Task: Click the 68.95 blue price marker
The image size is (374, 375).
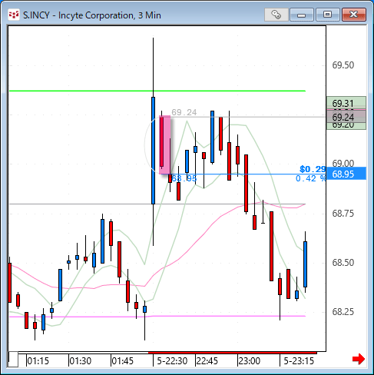Action: 346,174
